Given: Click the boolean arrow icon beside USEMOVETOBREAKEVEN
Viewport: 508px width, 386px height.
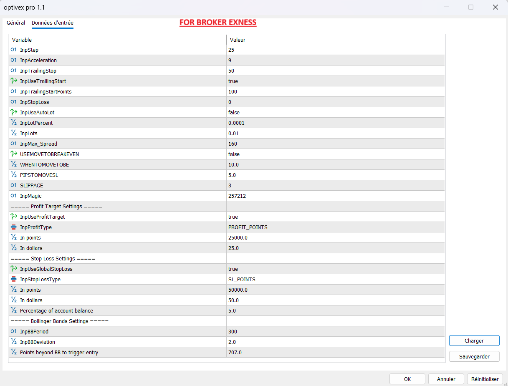Looking at the screenshot, I should click(x=13, y=154).
